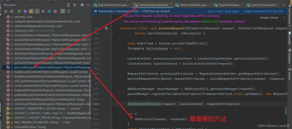The width and height of the screenshot is (292, 129).
Task: Open HttpServletBean.java editor tab
Action: [193, 5]
